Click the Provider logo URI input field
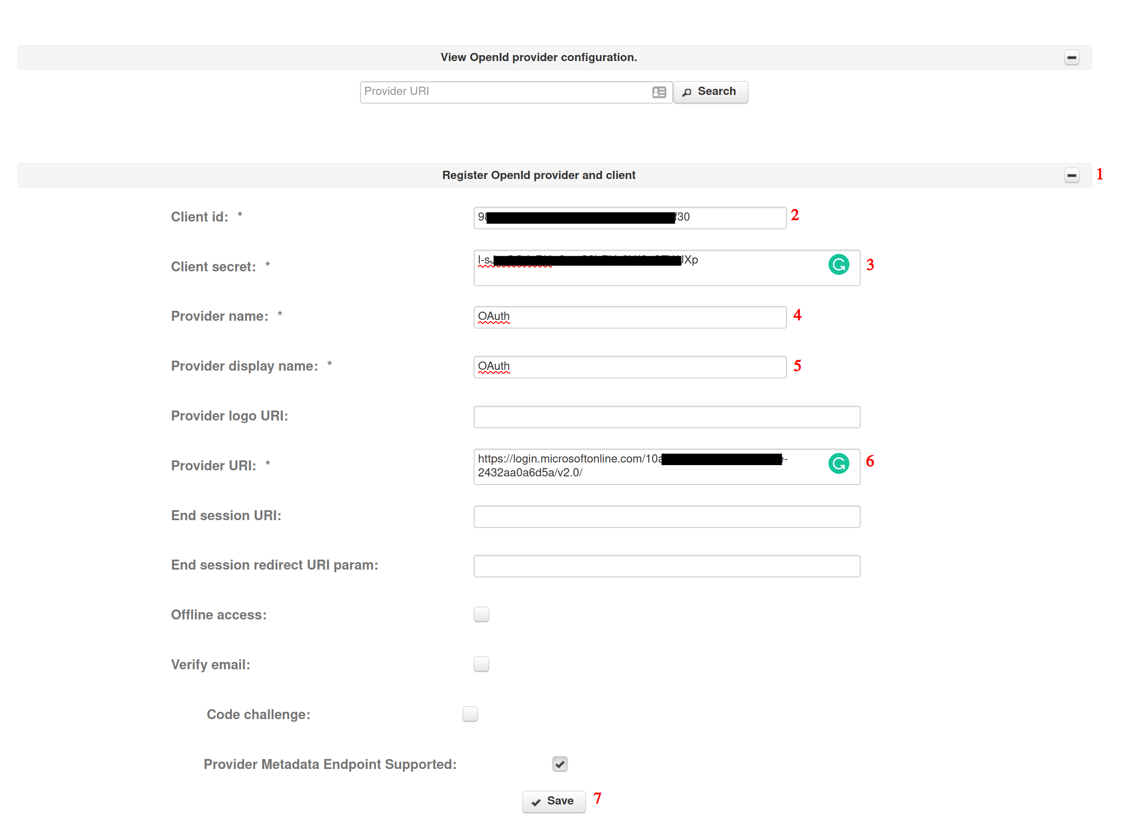The width and height of the screenshot is (1127, 834). click(x=666, y=417)
